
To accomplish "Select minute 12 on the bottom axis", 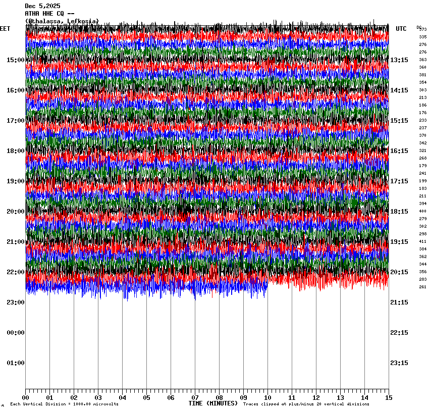I will coord(316,398).
